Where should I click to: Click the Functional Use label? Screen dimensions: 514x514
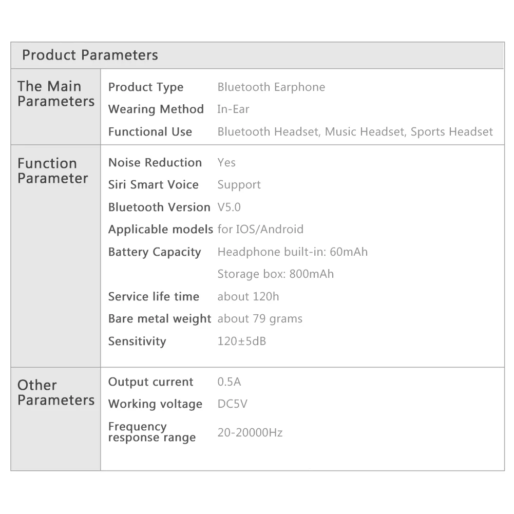pyautogui.click(x=150, y=132)
